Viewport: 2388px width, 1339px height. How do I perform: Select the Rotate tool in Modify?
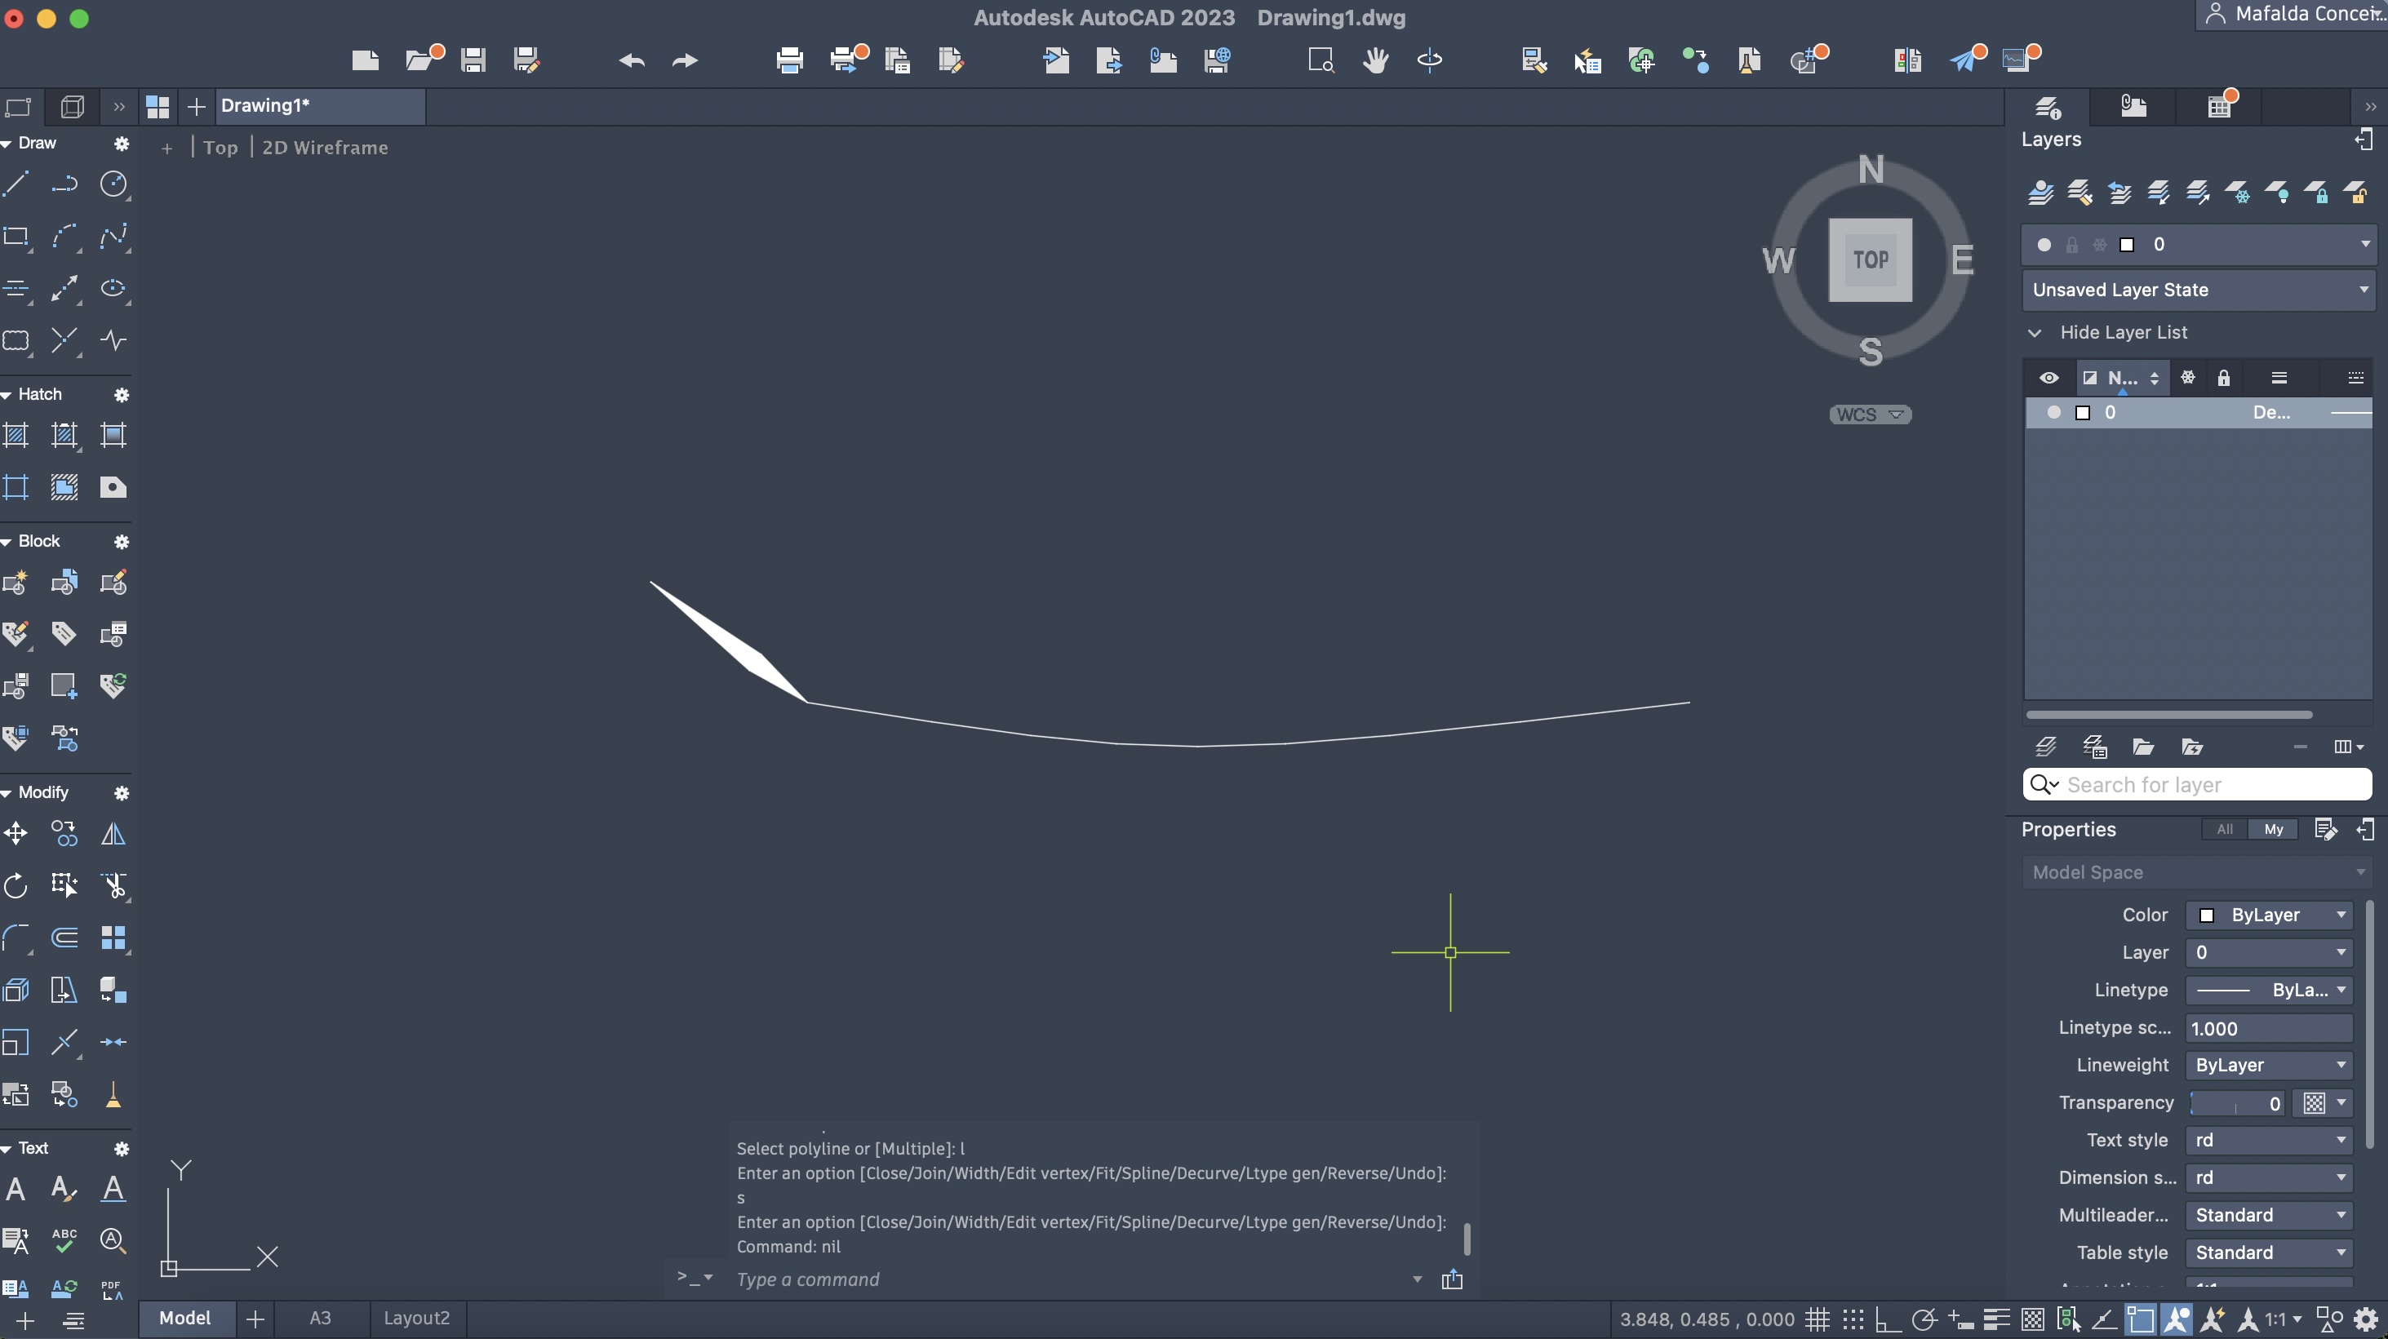pyautogui.click(x=16, y=886)
